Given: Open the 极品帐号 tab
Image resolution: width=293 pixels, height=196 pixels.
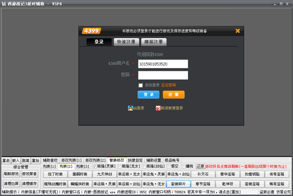Looking at the screenshot, I should click(172, 160).
